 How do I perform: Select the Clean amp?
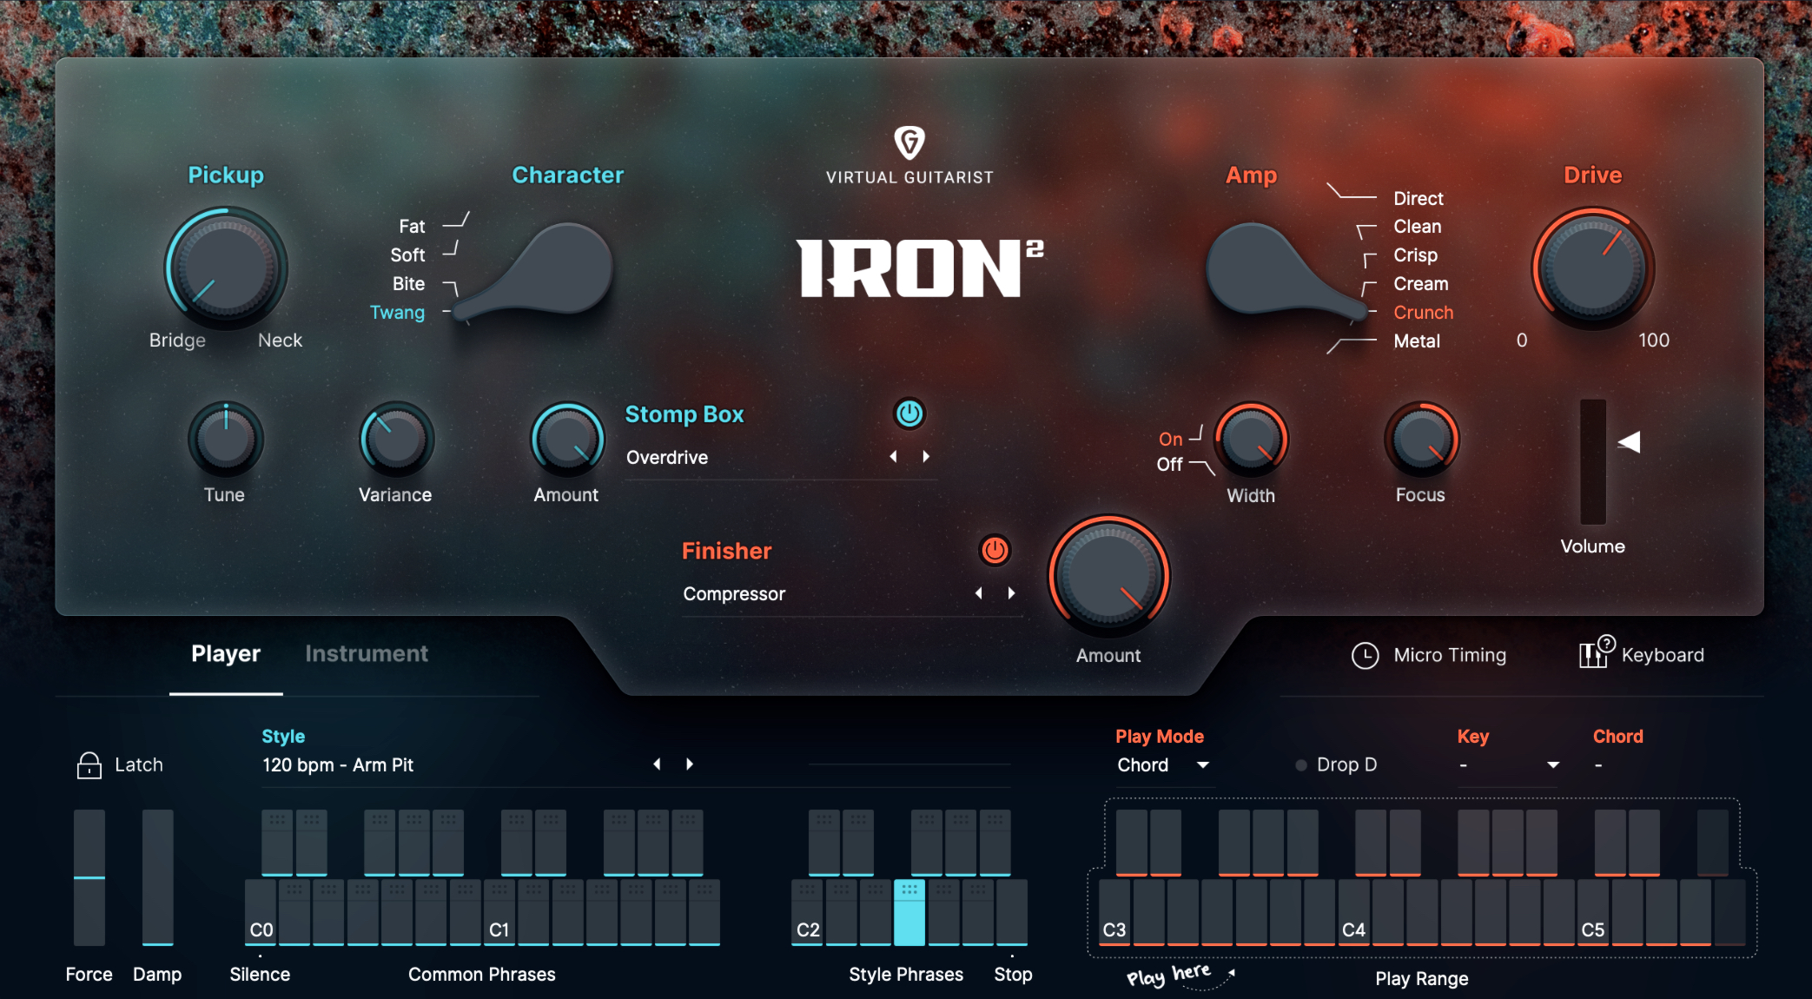1418,227
